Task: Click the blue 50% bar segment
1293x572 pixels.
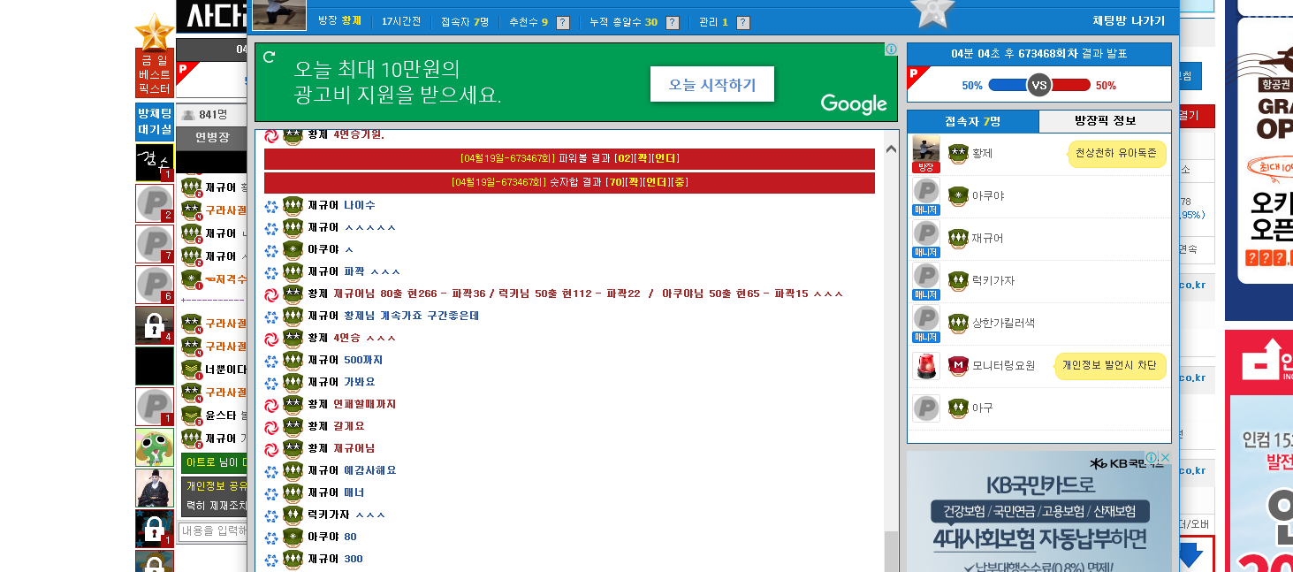Action: (x=1008, y=86)
